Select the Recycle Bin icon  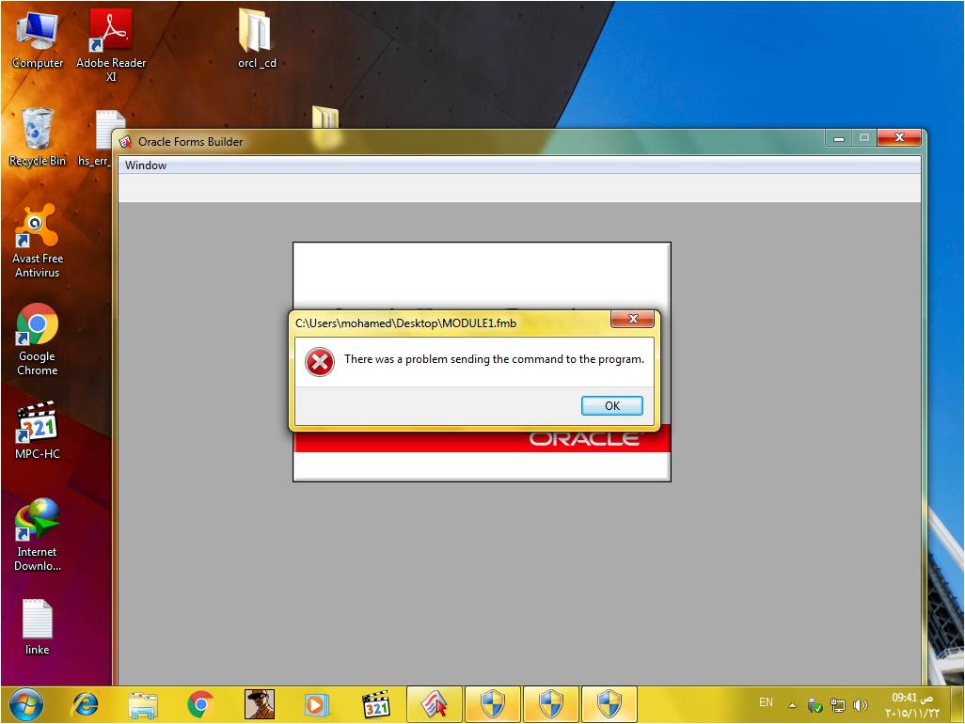[38, 134]
